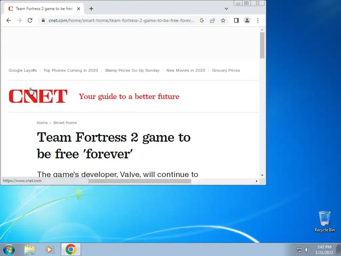Reload the CNET page
Image resolution: width=341 pixels, height=256 pixels.
[30, 20]
